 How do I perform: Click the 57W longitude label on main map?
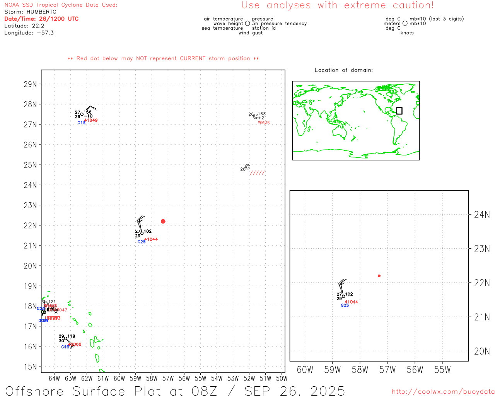point(168,379)
